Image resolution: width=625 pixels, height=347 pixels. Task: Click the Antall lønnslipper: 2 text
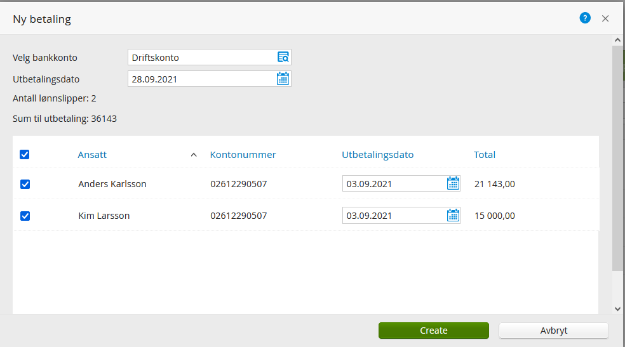[x=54, y=98]
